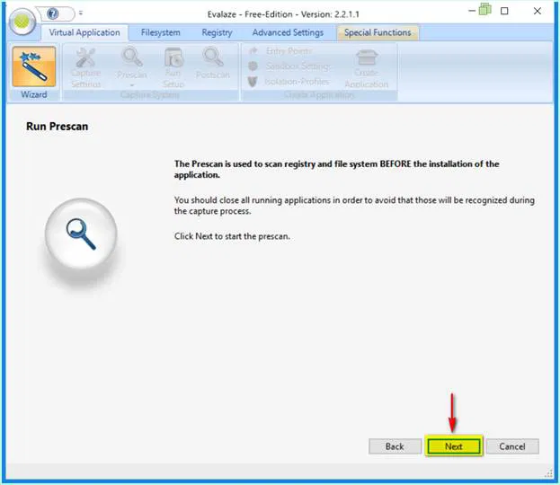Maximize the Evalaze window

pyautogui.click(x=504, y=11)
